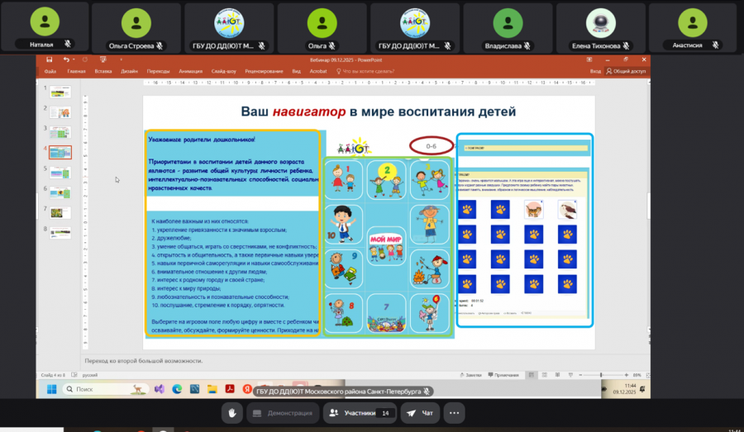This screenshot has height=432, width=744.
Task: Toggle the Заметки notes pane
Action: tap(472, 374)
